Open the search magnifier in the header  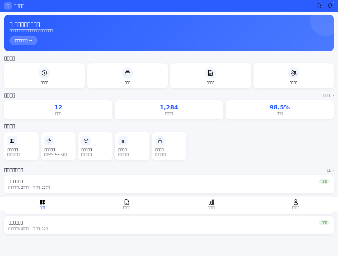[319, 6]
